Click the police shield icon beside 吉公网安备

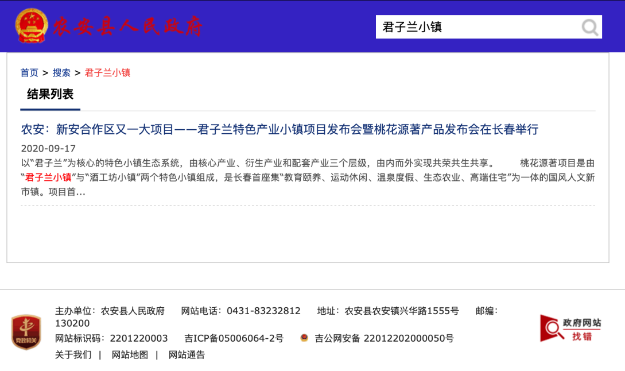point(304,338)
